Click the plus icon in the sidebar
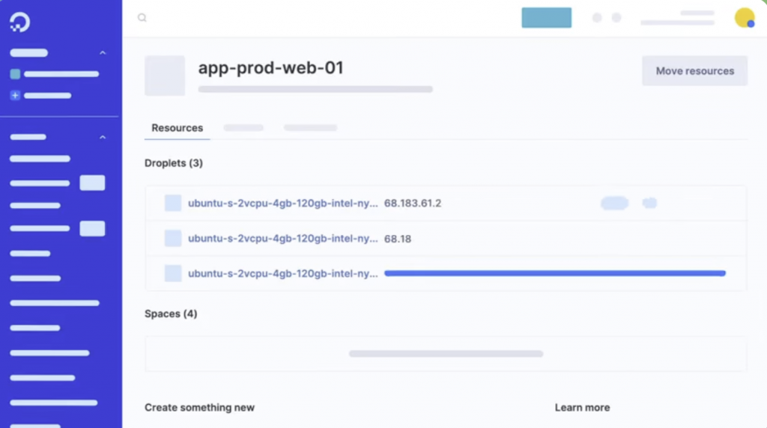 15,96
